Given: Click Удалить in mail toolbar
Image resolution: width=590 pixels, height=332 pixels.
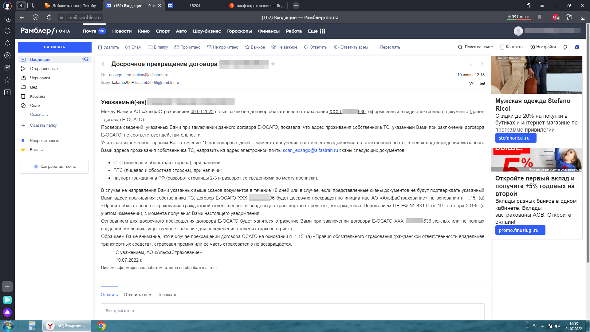Looking at the screenshot, I should [x=108, y=47].
